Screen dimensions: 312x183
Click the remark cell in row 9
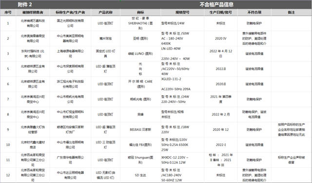point(291,130)
